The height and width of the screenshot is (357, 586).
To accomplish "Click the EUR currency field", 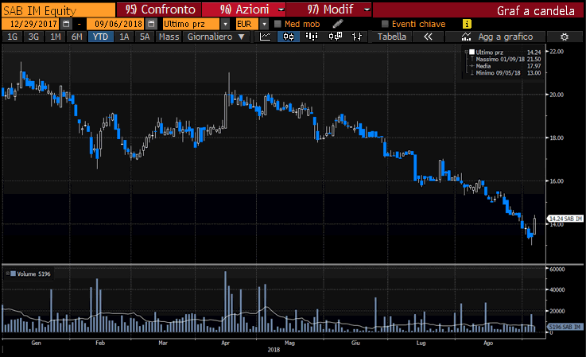I will point(247,24).
